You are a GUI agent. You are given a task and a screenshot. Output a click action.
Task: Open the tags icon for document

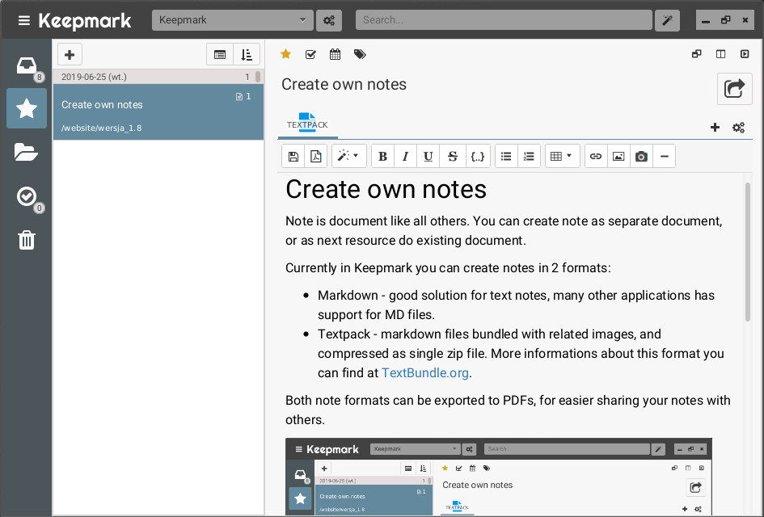click(360, 54)
